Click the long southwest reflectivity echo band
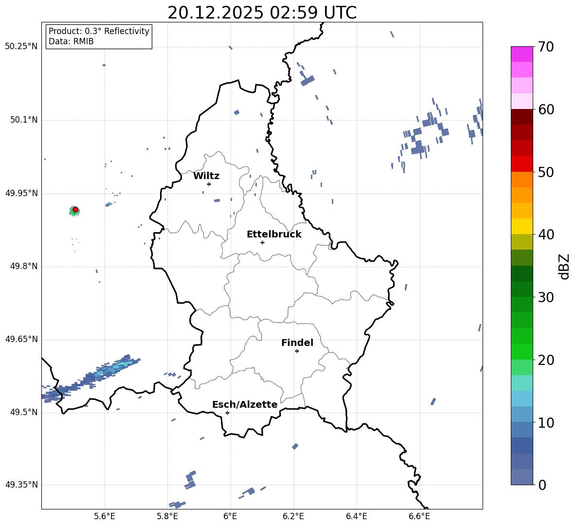Viewport: 576px width, 526px height. [x=91, y=378]
